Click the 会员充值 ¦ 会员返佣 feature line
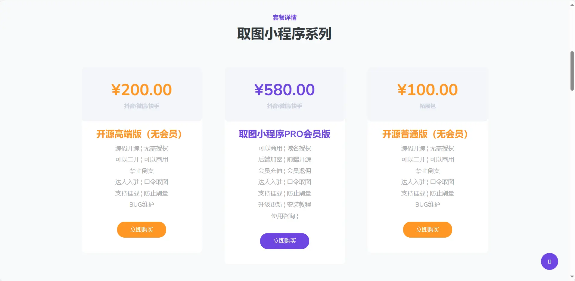 [284, 171]
